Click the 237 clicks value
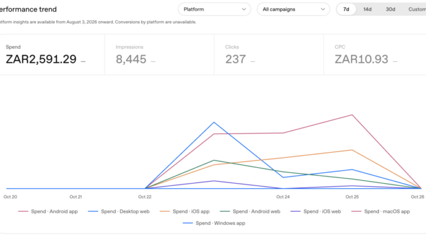The height and width of the screenshot is (240, 426). point(235,59)
